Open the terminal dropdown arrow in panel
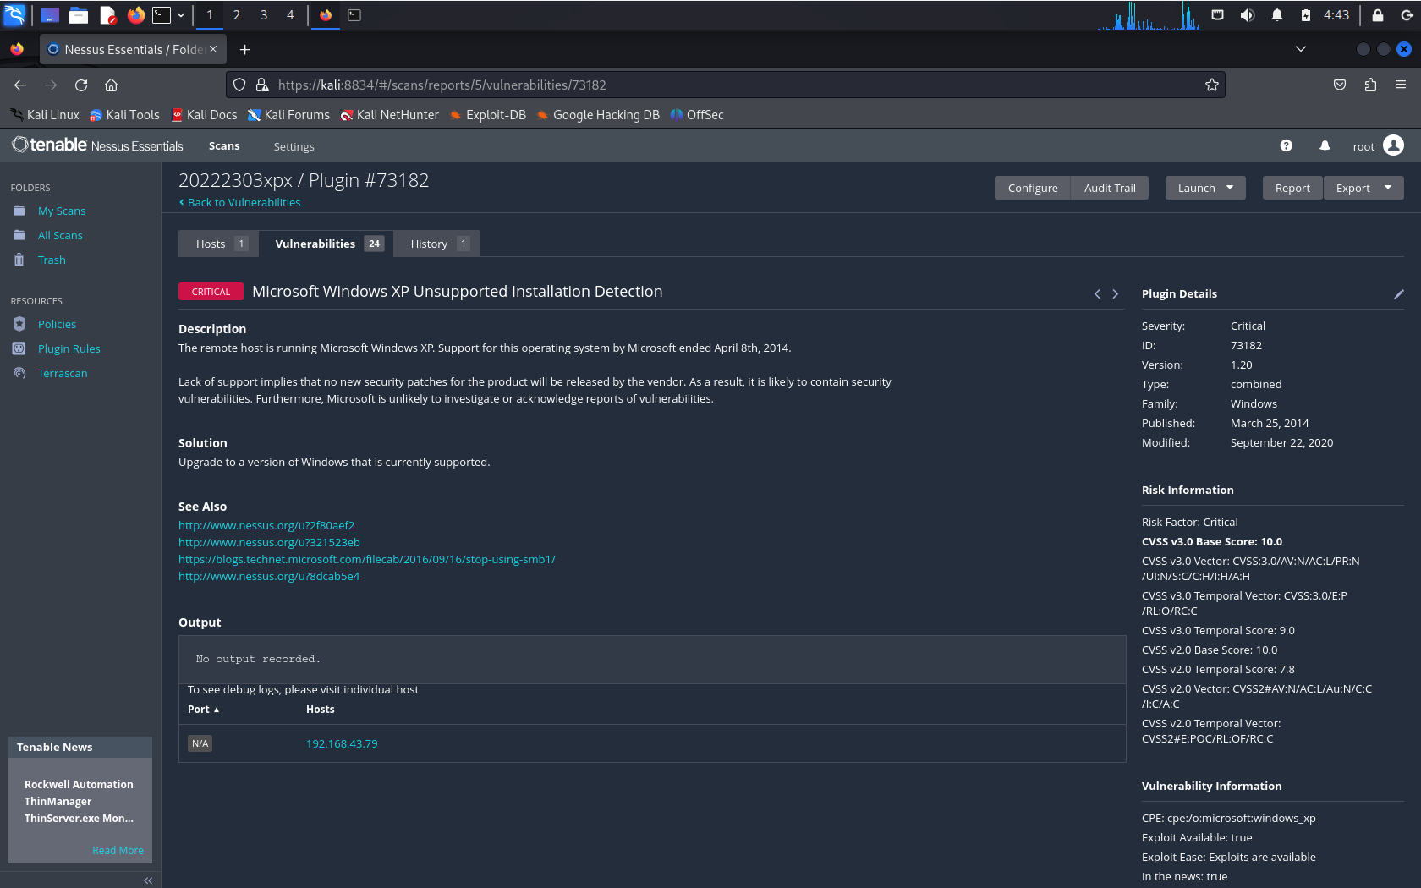The height and width of the screenshot is (888, 1421). (x=181, y=15)
